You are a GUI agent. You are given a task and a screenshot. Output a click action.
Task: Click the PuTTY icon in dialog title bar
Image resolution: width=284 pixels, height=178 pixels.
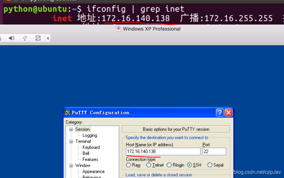point(67,112)
